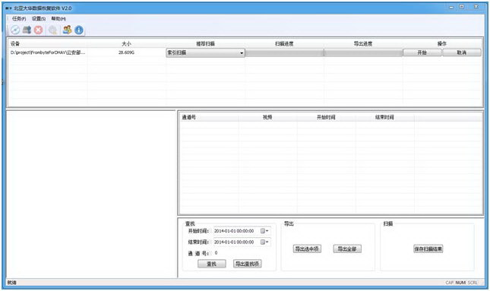Image resolution: width=490 pixels, height=291 pixels.
Task: Click the red X toolbar icon
Action: point(39,30)
